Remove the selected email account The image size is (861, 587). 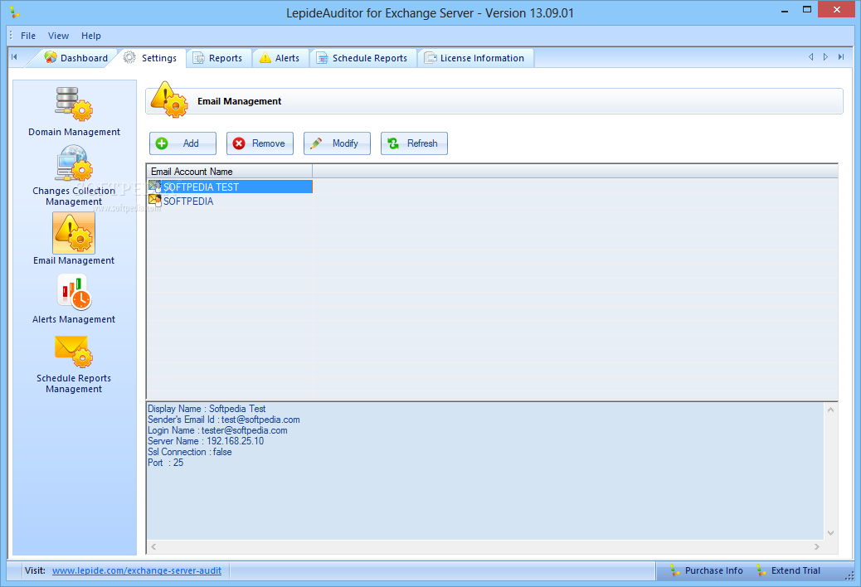pos(260,143)
